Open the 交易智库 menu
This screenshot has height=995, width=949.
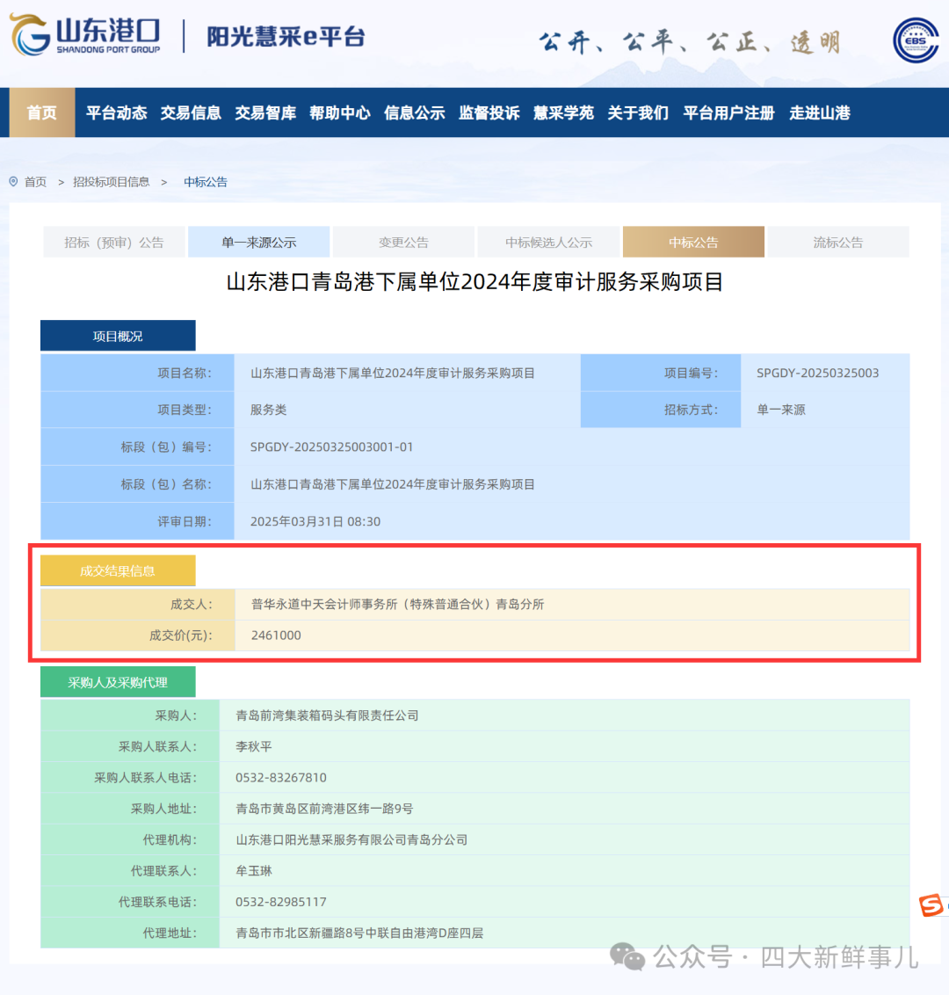[x=265, y=113]
